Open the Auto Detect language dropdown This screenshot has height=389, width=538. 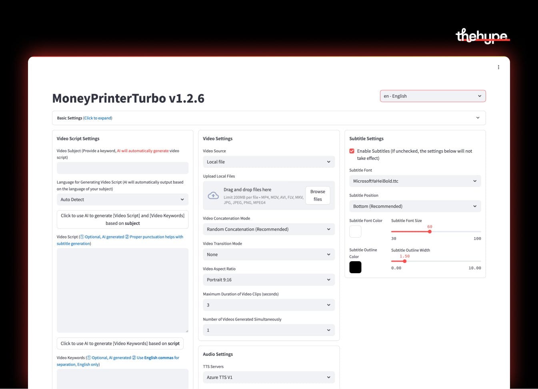(122, 200)
